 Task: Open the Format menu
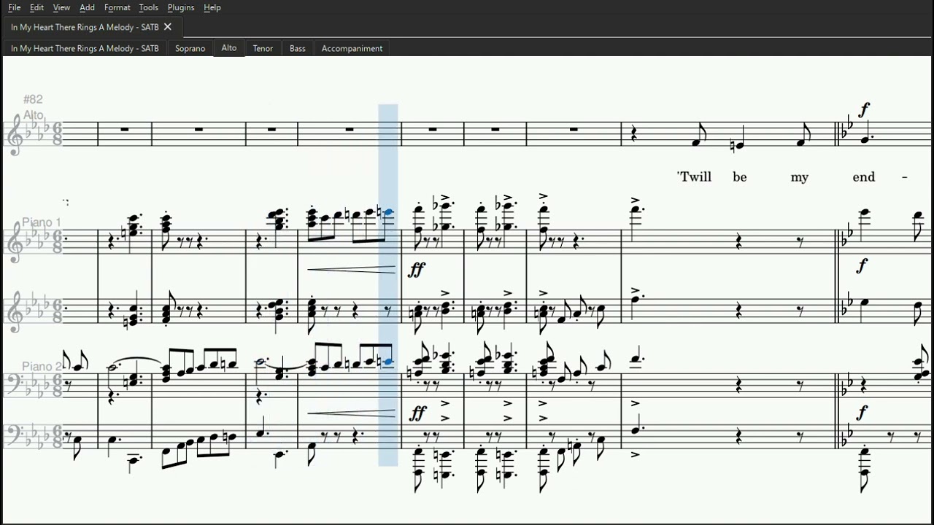[x=117, y=7]
